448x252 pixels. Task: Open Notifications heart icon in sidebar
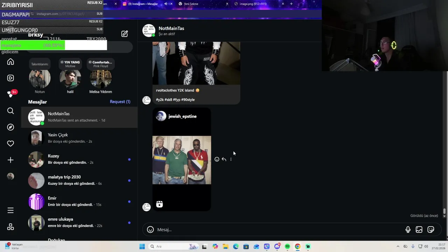tap(10, 143)
